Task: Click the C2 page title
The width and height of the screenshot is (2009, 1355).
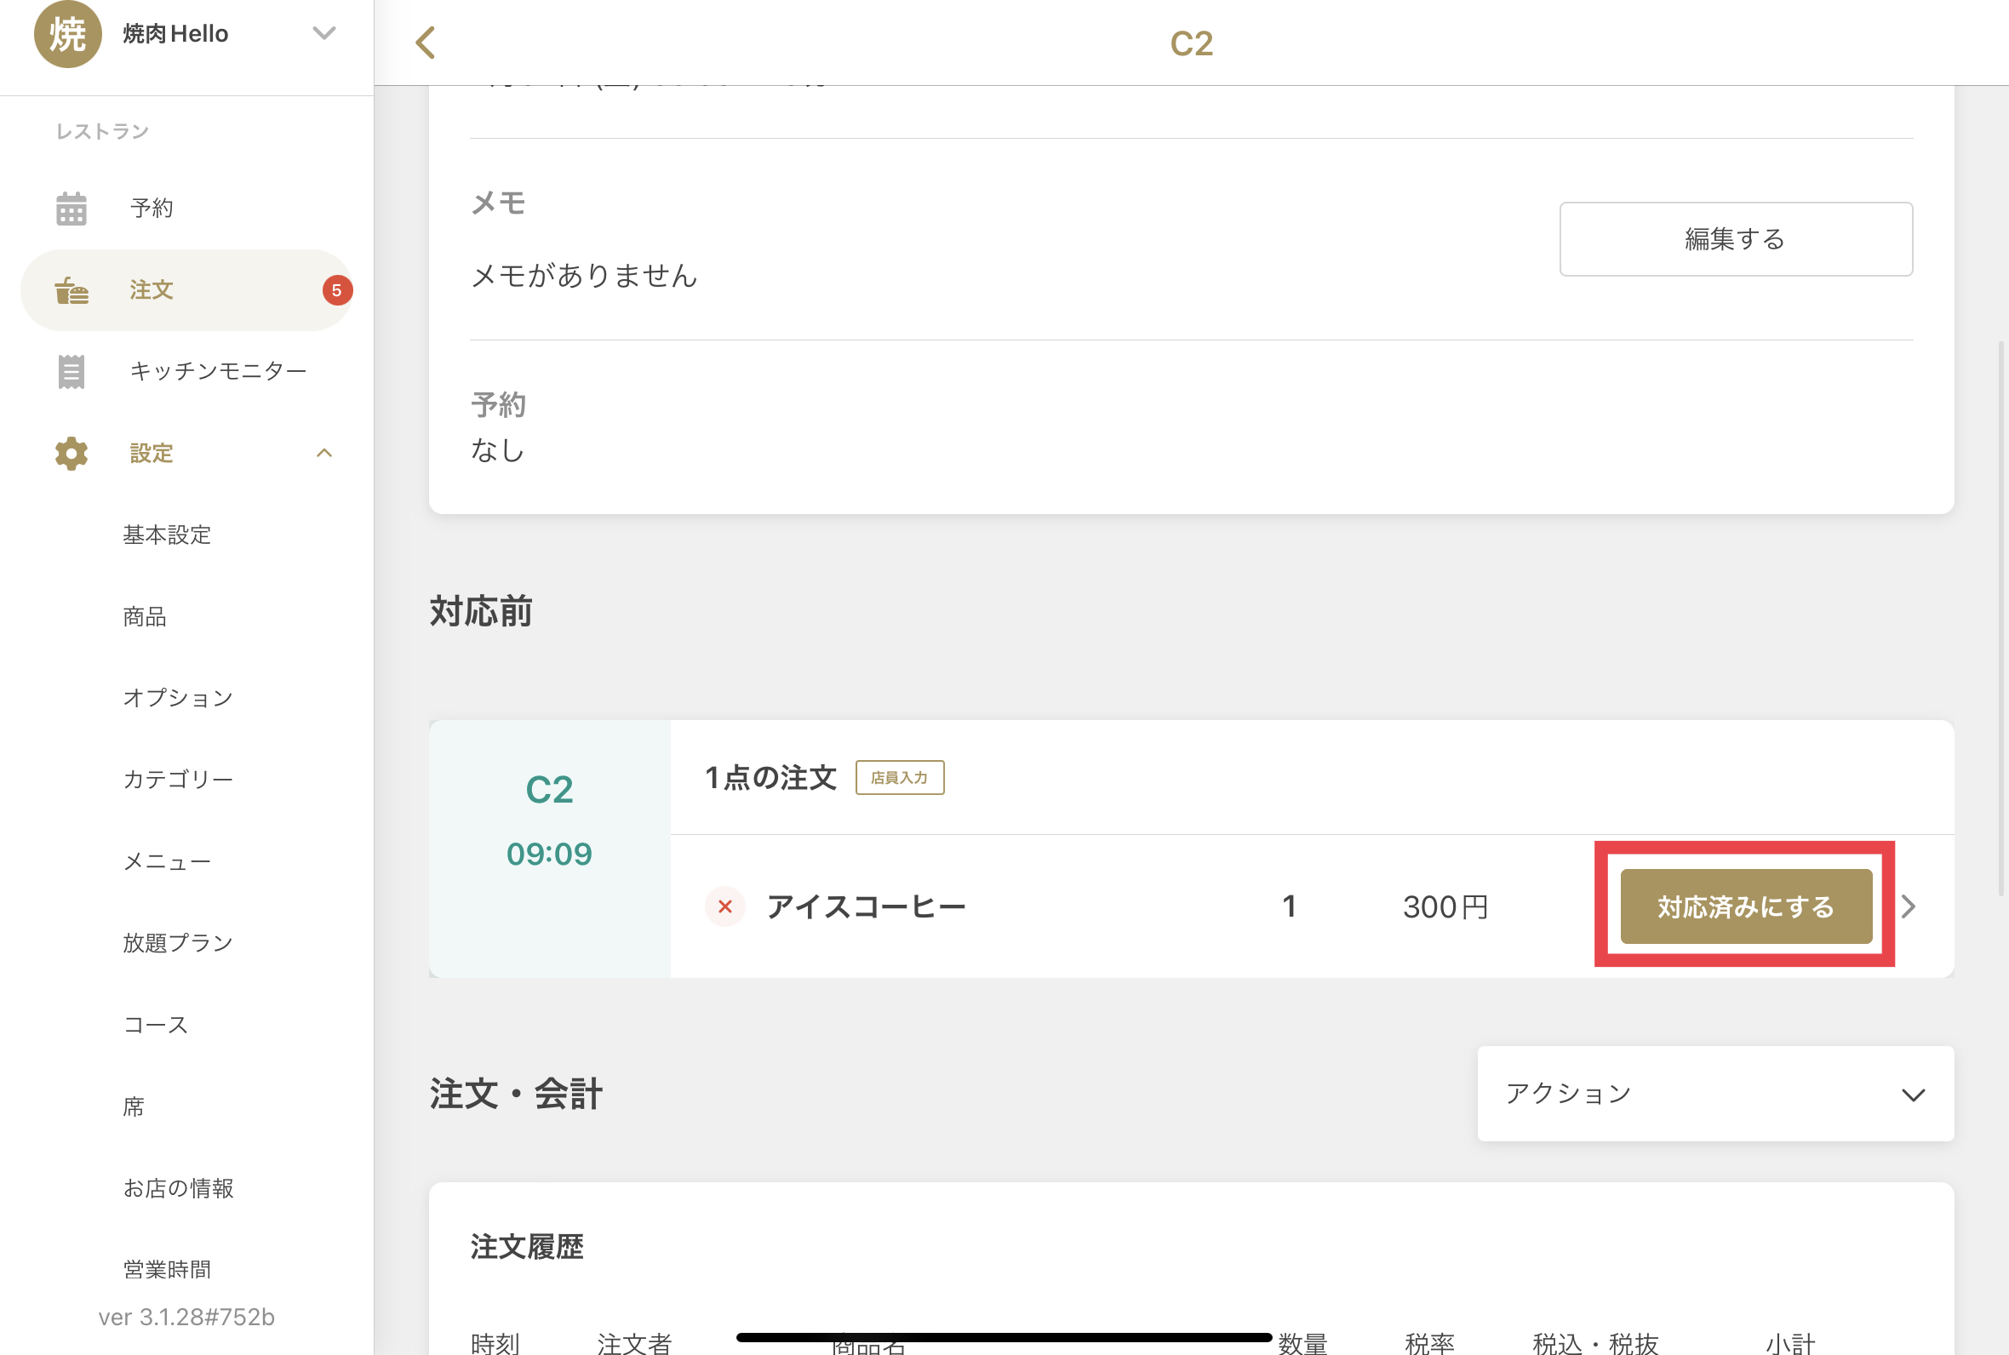Action: point(1191,43)
